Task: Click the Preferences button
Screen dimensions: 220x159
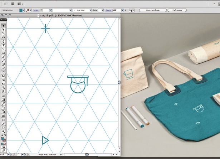Action: 177,10
